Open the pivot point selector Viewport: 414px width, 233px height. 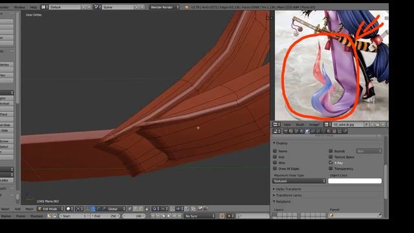(80, 209)
